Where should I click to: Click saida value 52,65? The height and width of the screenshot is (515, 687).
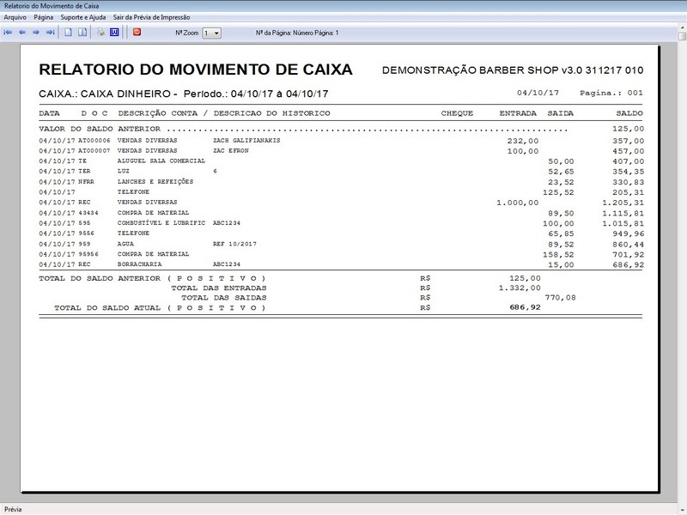(561, 172)
